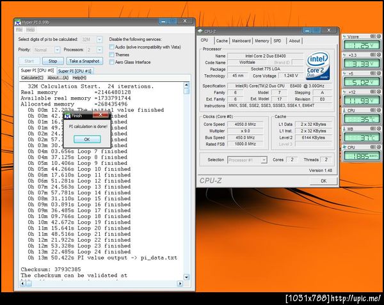The height and width of the screenshot is (305, 384).
Task: Check the Aero Glass Interface option
Action: [111, 62]
